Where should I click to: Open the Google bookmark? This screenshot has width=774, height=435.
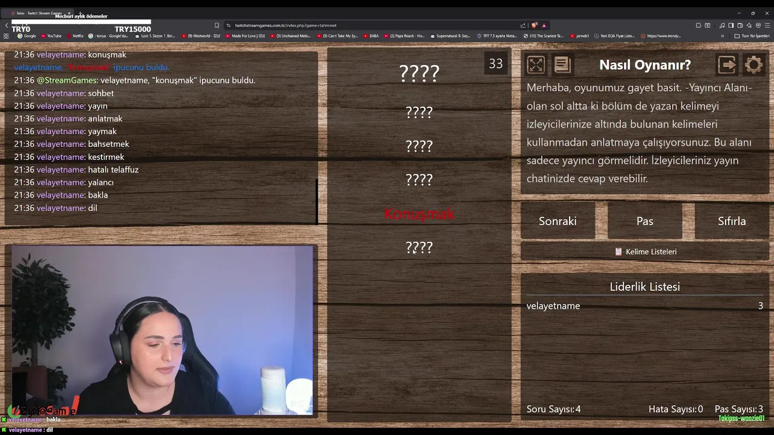[x=27, y=36]
